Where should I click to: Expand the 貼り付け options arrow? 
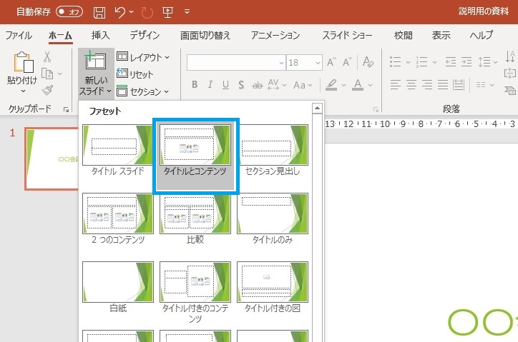23,91
